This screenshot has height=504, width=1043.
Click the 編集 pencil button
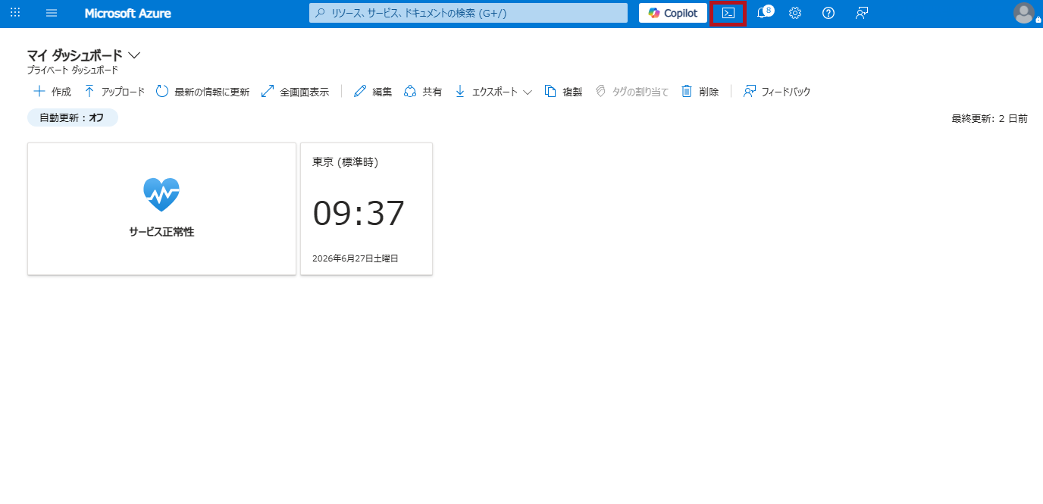[x=373, y=92]
